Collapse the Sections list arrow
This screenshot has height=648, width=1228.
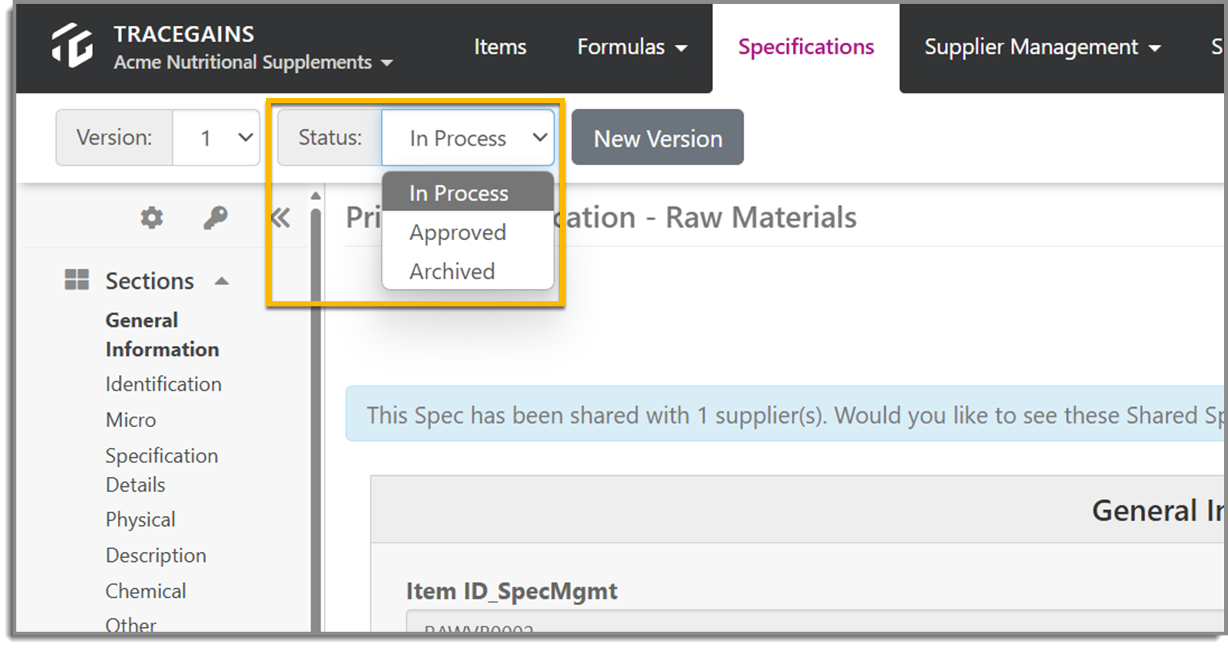click(221, 281)
